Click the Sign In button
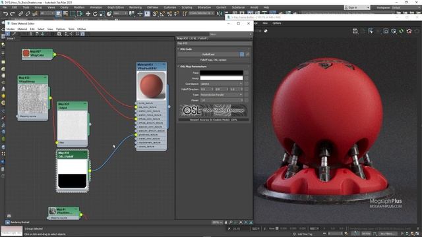422x237 pixels. coord(357,7)
